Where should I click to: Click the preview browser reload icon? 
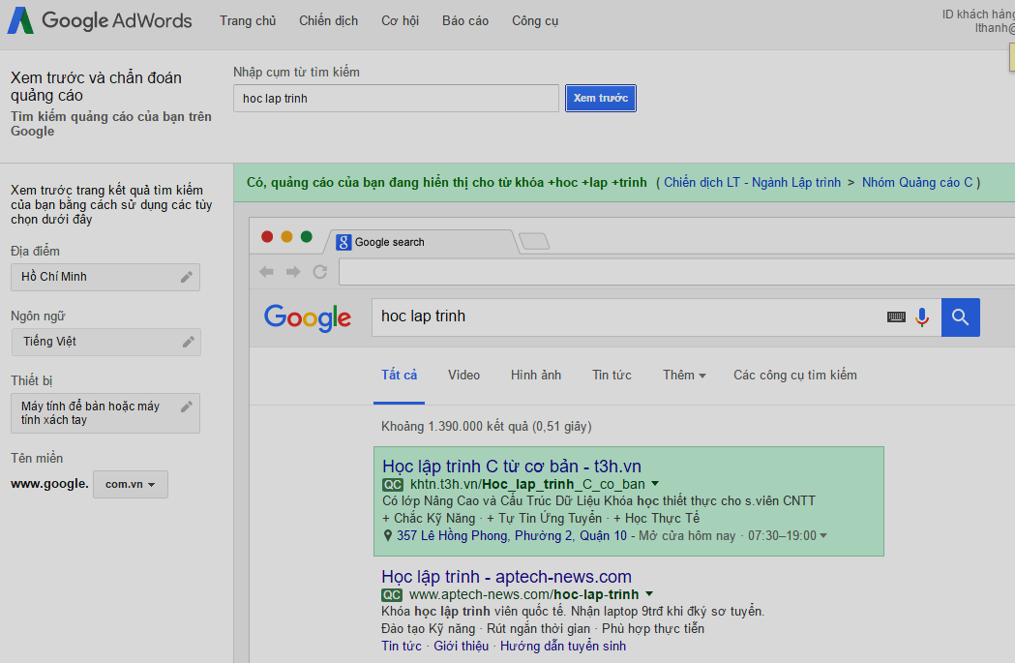319,272
